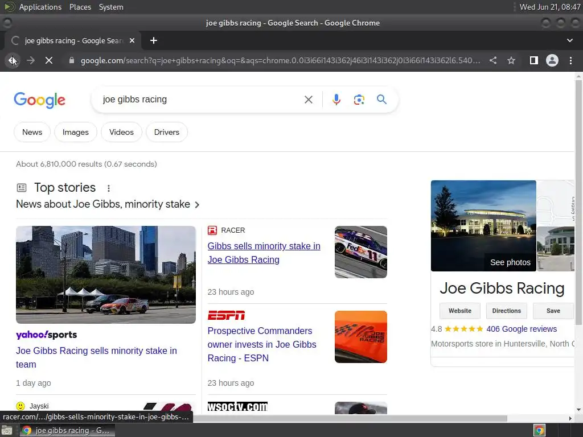The height and width of the screenshot is (437, 583).
Task: Click the horizontal page scrollbar
Action: click(x=350, y=418)
